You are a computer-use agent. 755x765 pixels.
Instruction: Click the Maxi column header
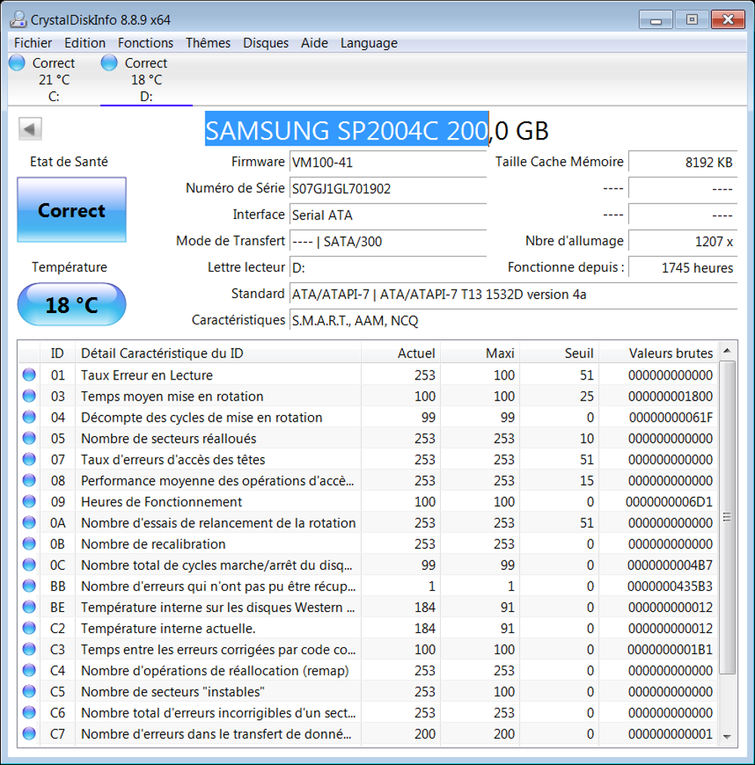click(x=480, y=353)
